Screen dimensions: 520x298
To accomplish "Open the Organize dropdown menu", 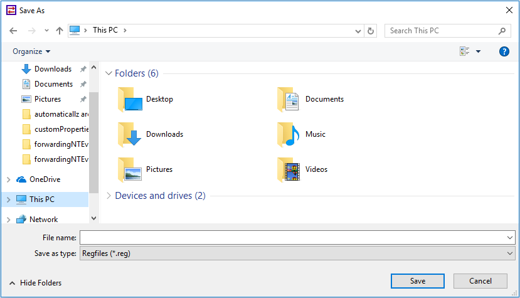I will point(31,51).
